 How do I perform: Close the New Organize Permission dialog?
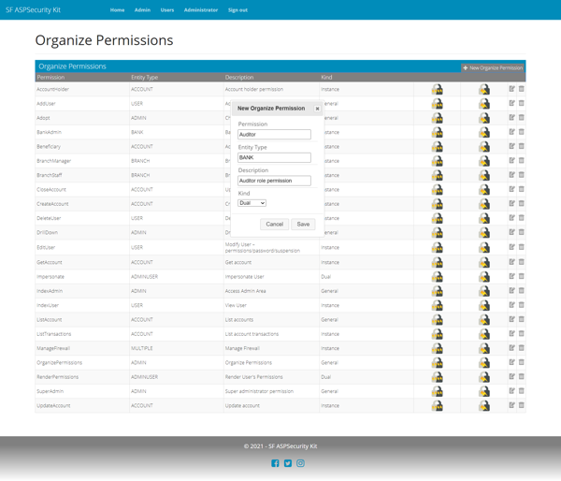point(318,109)
